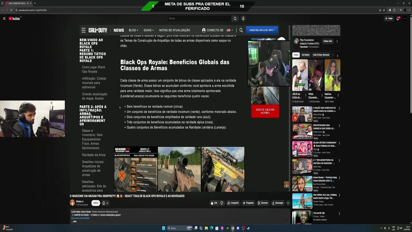The height and width of the screenshot is (232, 412).
Task: Open Steam from the taskbar
Action: pos(248,228)
